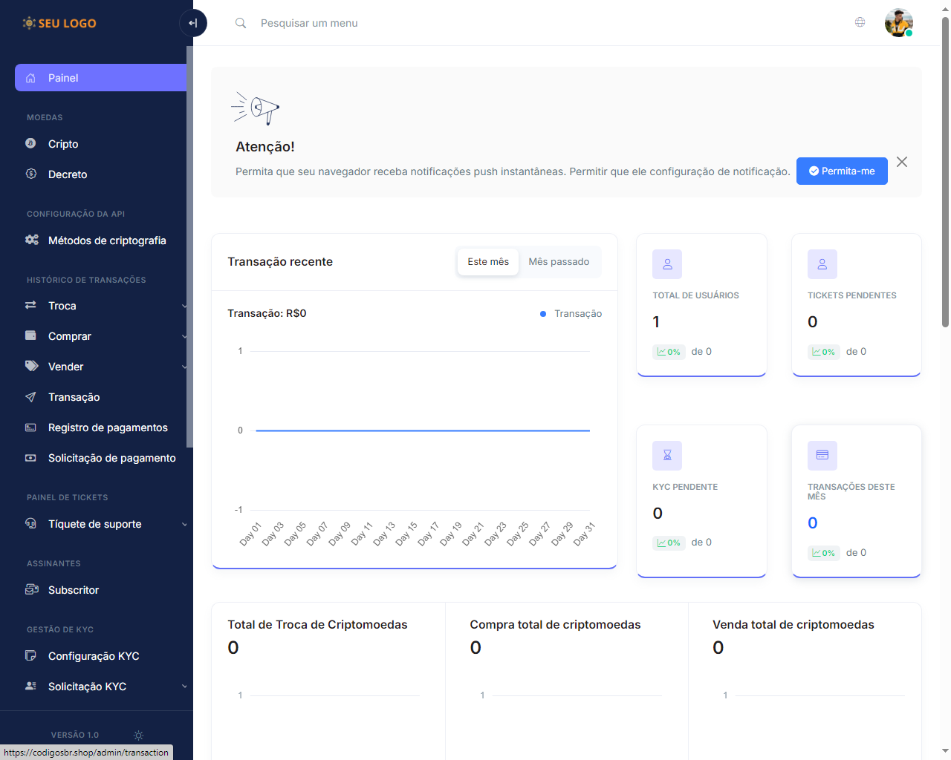Open the user profile avatar
The height and width of the screenshot is (760, 951).
(898, 23)
